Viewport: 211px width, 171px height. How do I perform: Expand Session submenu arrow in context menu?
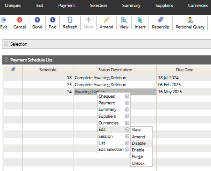click(127, 136)
